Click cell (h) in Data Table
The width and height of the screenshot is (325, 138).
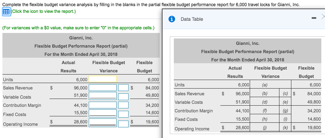(x=264, y=119)
